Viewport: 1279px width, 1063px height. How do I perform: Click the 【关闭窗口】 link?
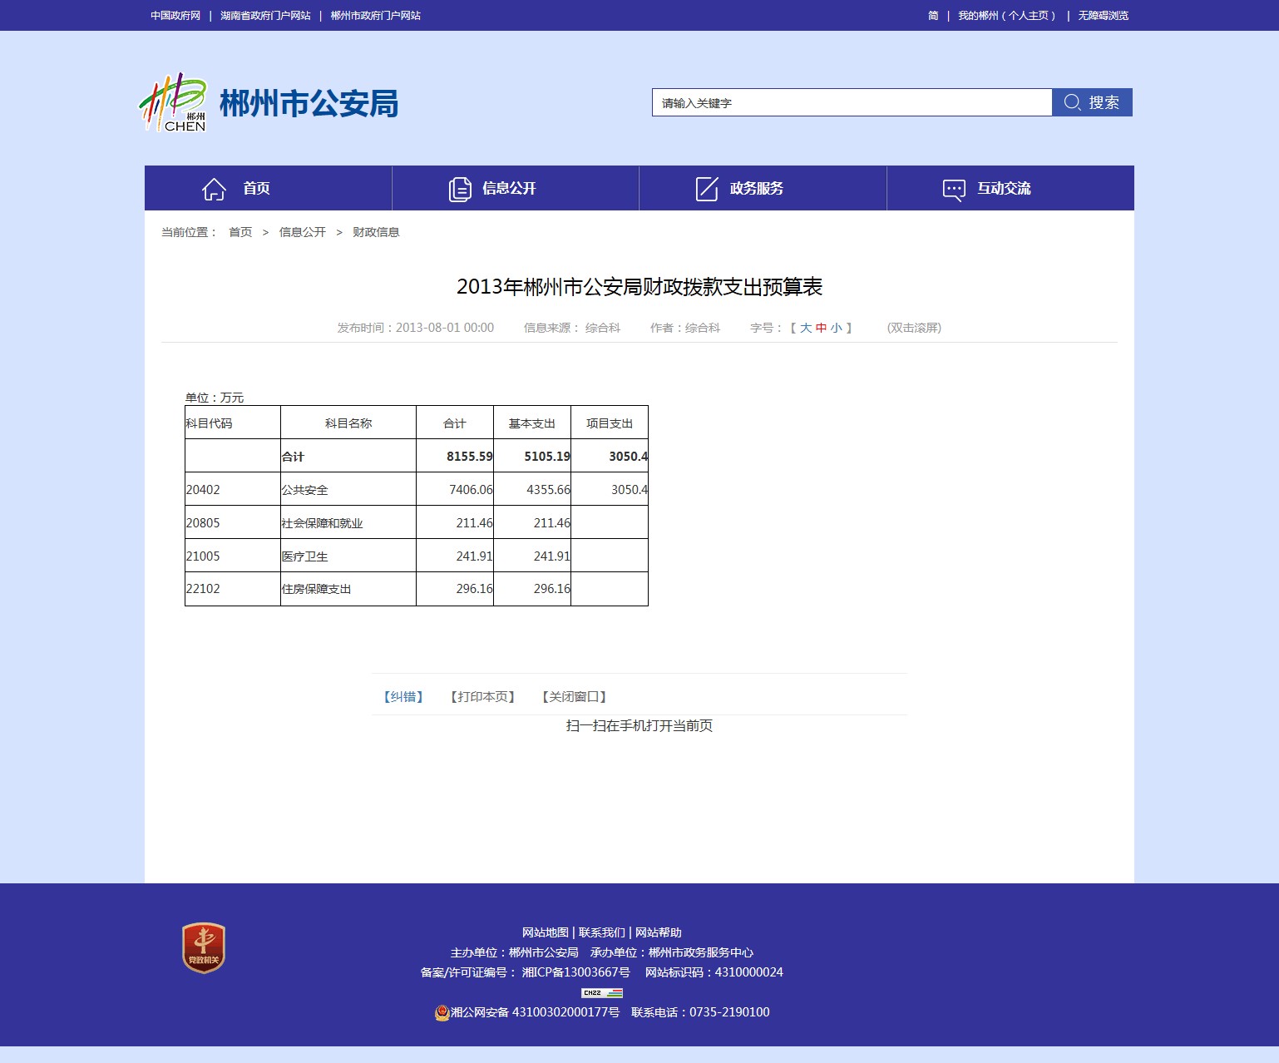[x=574, y=696]
